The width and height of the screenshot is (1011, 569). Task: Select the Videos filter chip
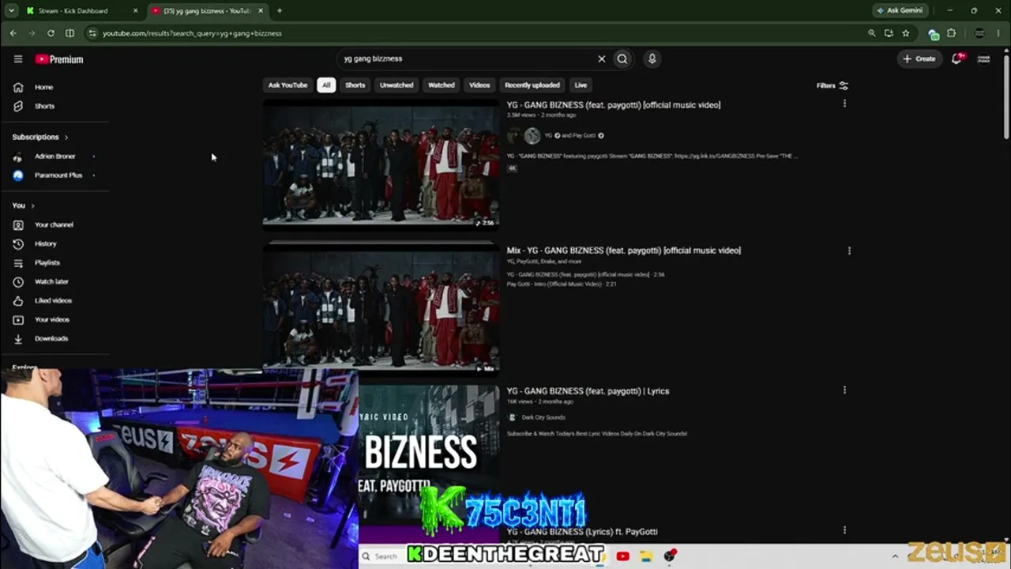[x=479, y=85]
